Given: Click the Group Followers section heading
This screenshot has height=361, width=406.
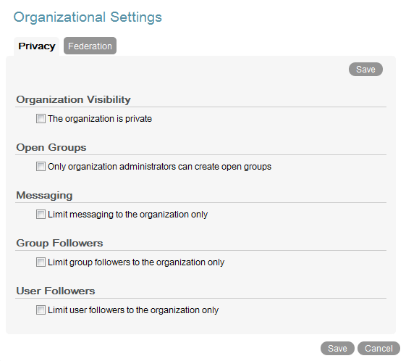Looking at the screenshot, I should (59, 243).
